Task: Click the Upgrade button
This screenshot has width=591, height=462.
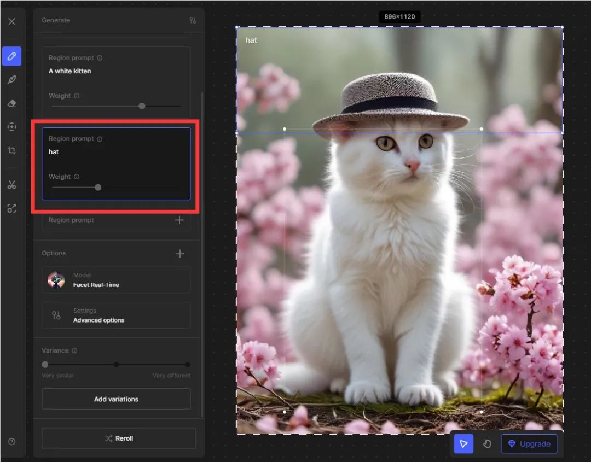Action: coord(529,444)
